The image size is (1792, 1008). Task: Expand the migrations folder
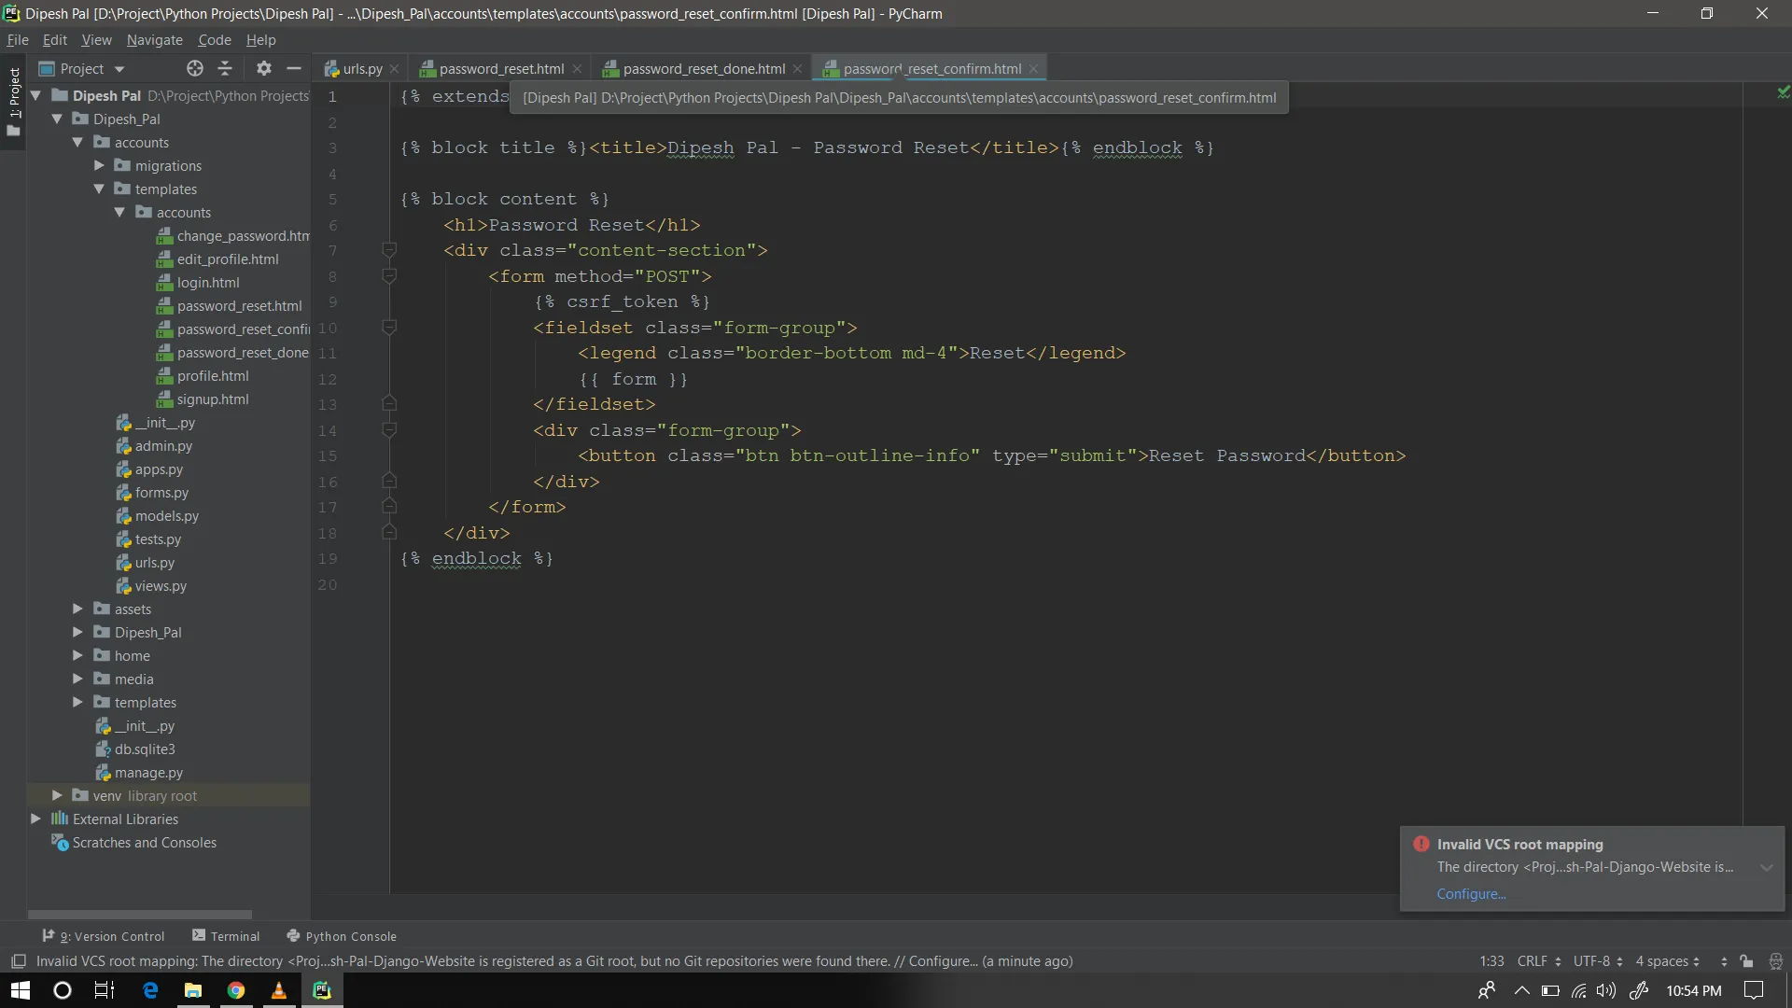(x=99, y=166)
